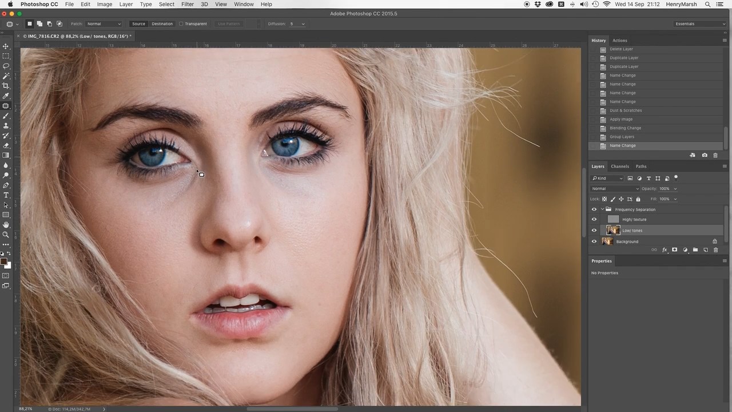The height and width of the screenshot is (412, 732).
Task: Open the Diffusion value dropdown
Action: tap(303, 24)
